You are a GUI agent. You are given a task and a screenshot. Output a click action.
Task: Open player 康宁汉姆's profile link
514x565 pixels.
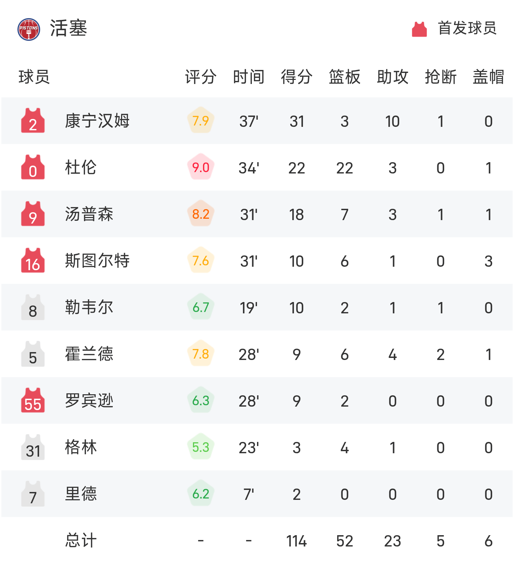tap(97, 121)
